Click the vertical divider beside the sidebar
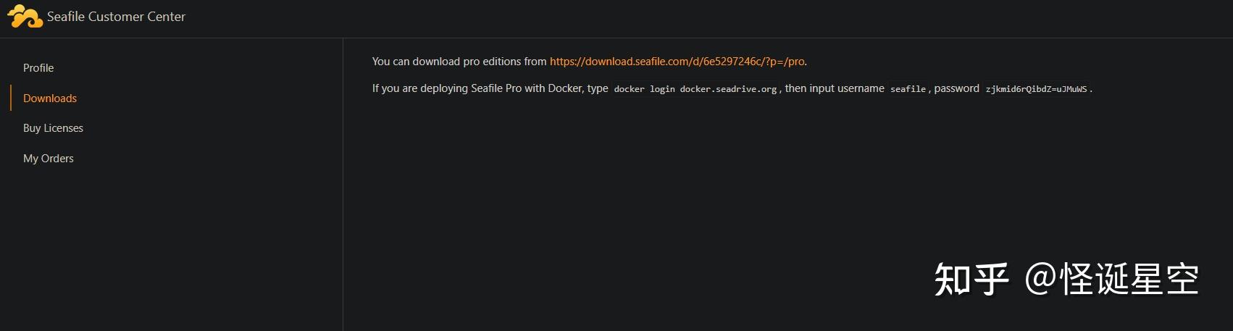The image size is (1233, 331). coord(343,185)
